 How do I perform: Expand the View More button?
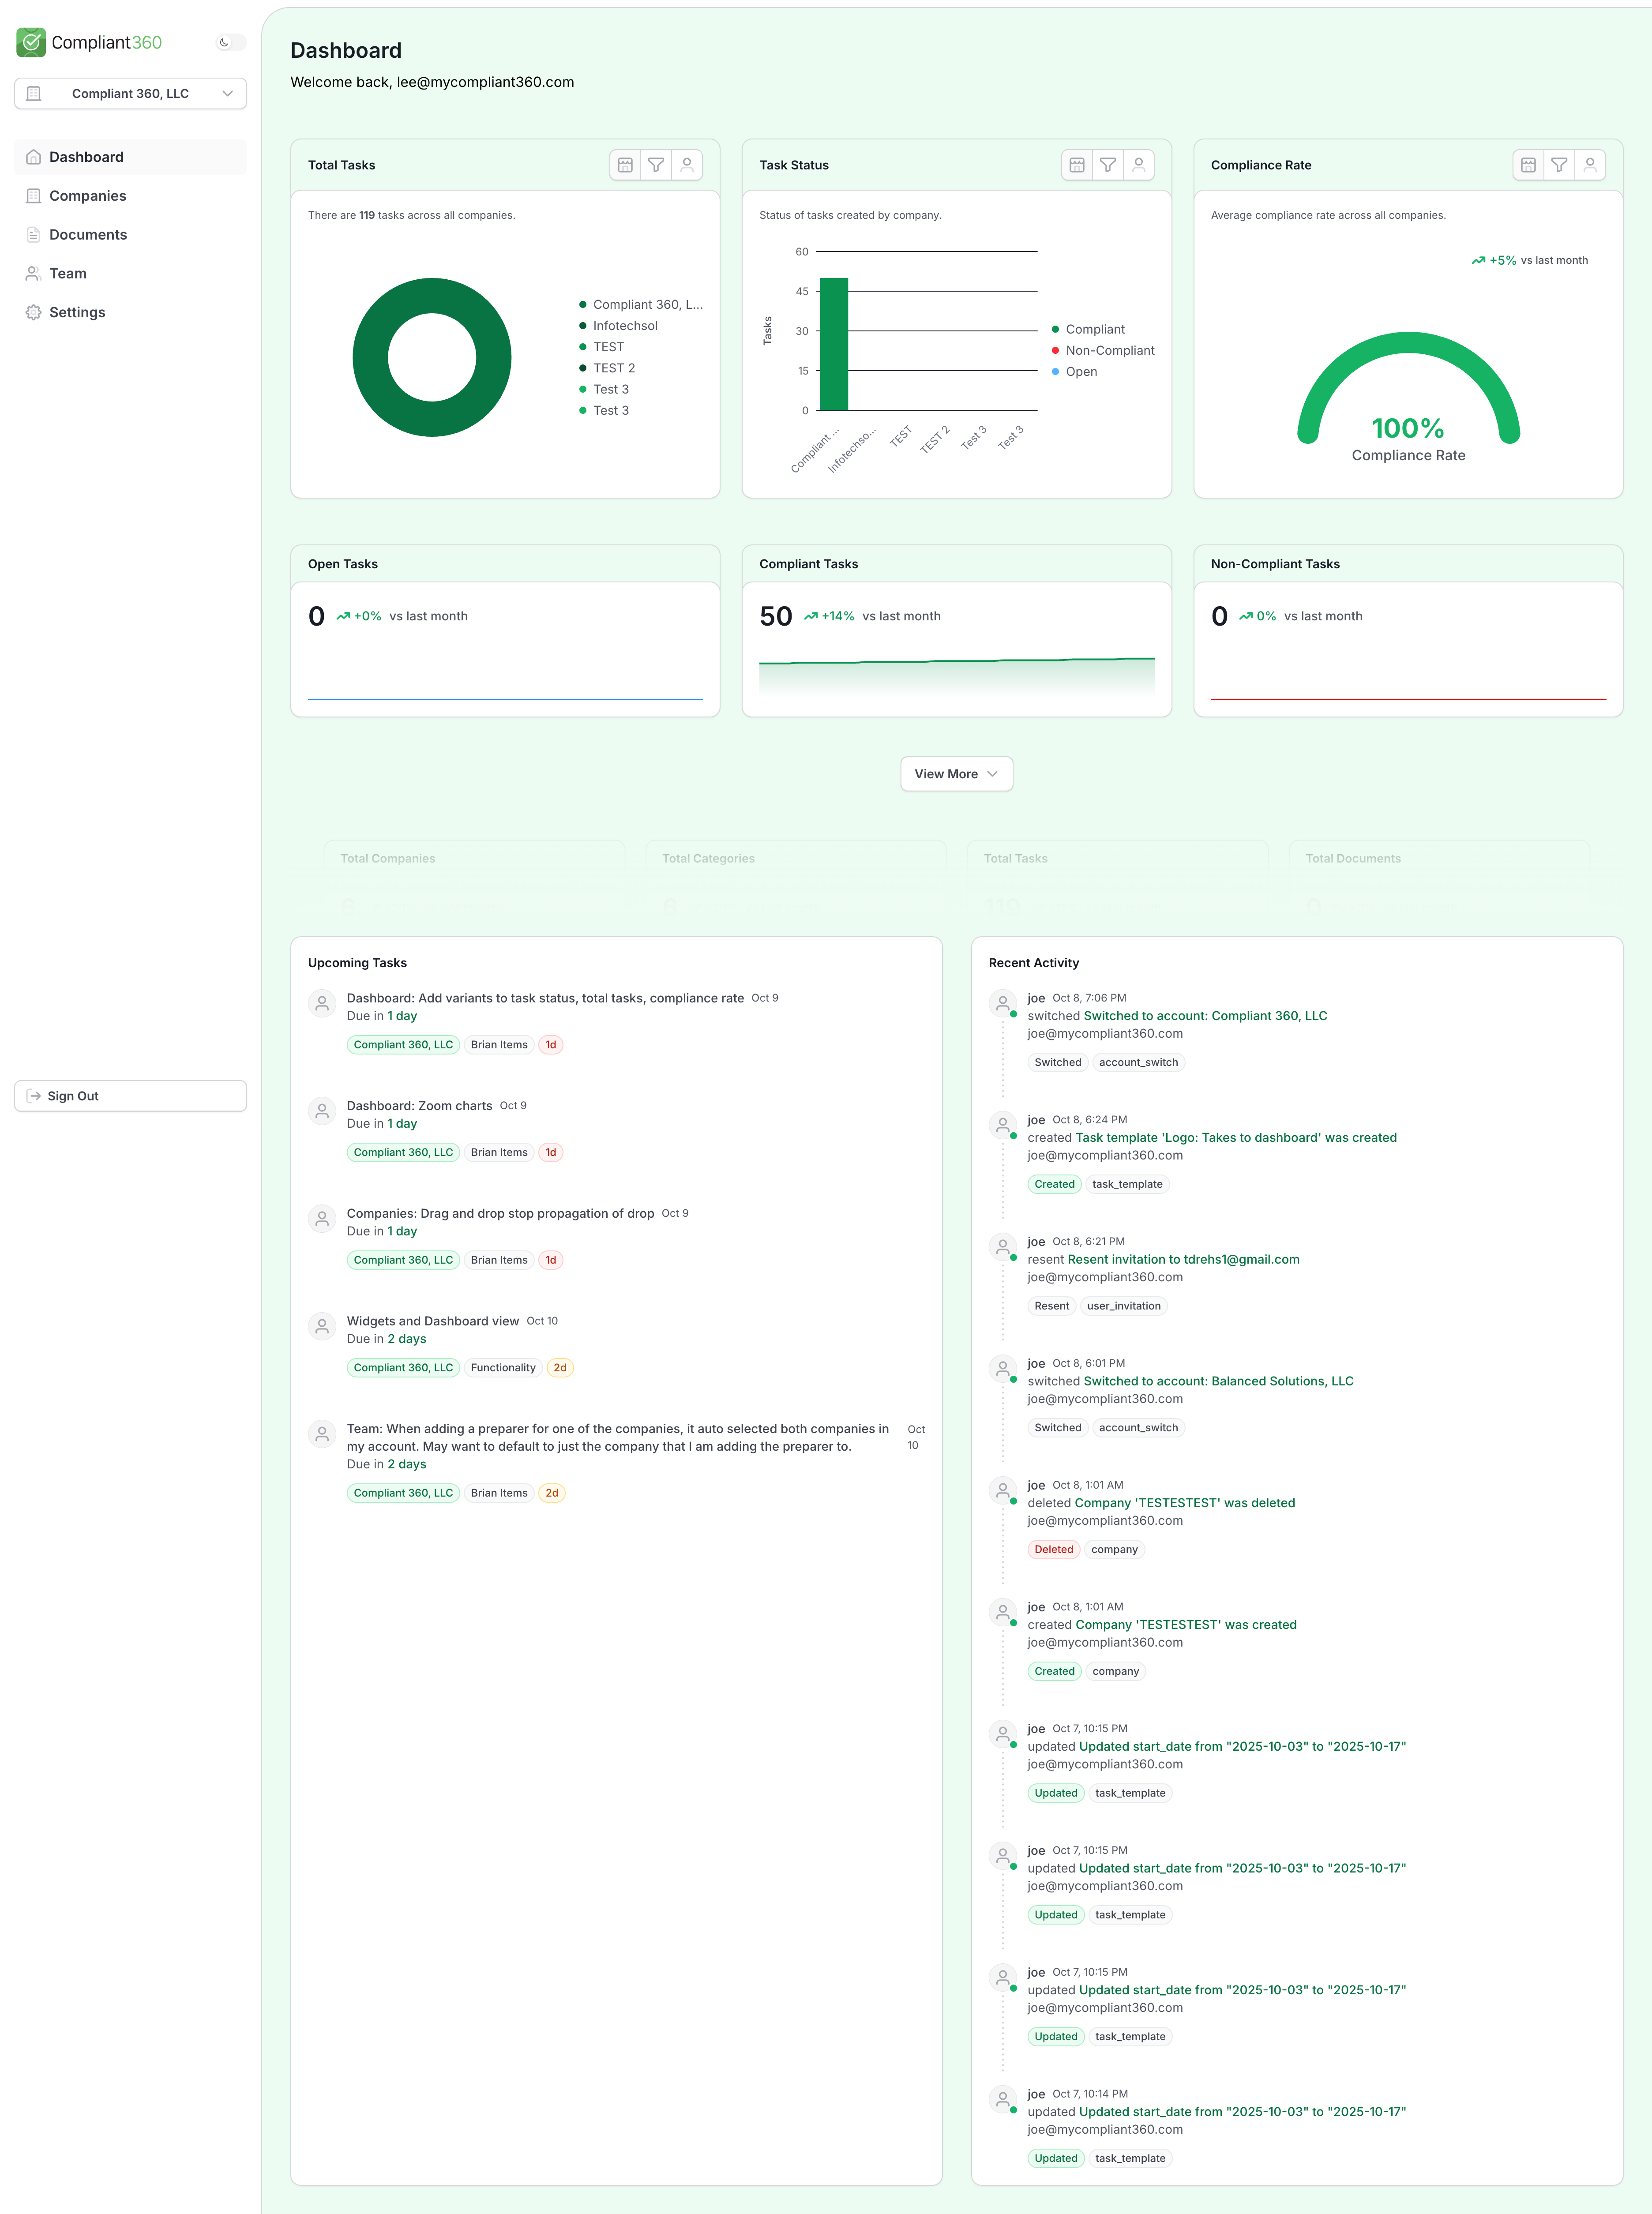point(956,774)
